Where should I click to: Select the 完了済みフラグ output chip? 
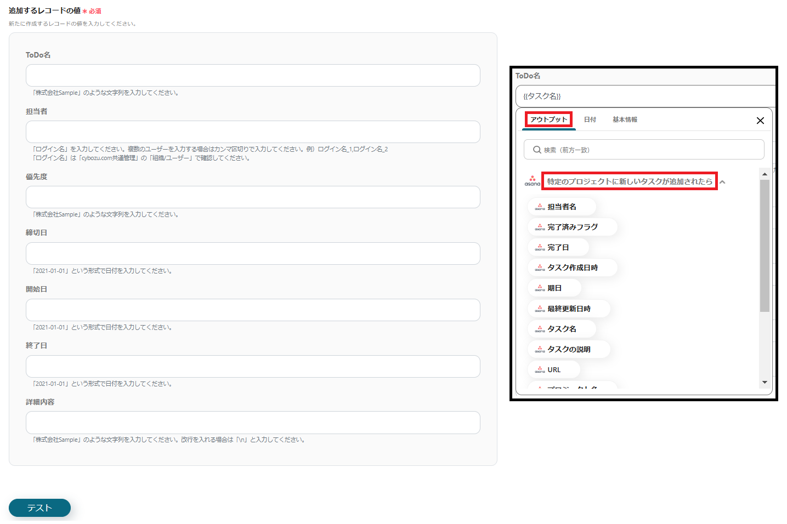click(573, 227)
